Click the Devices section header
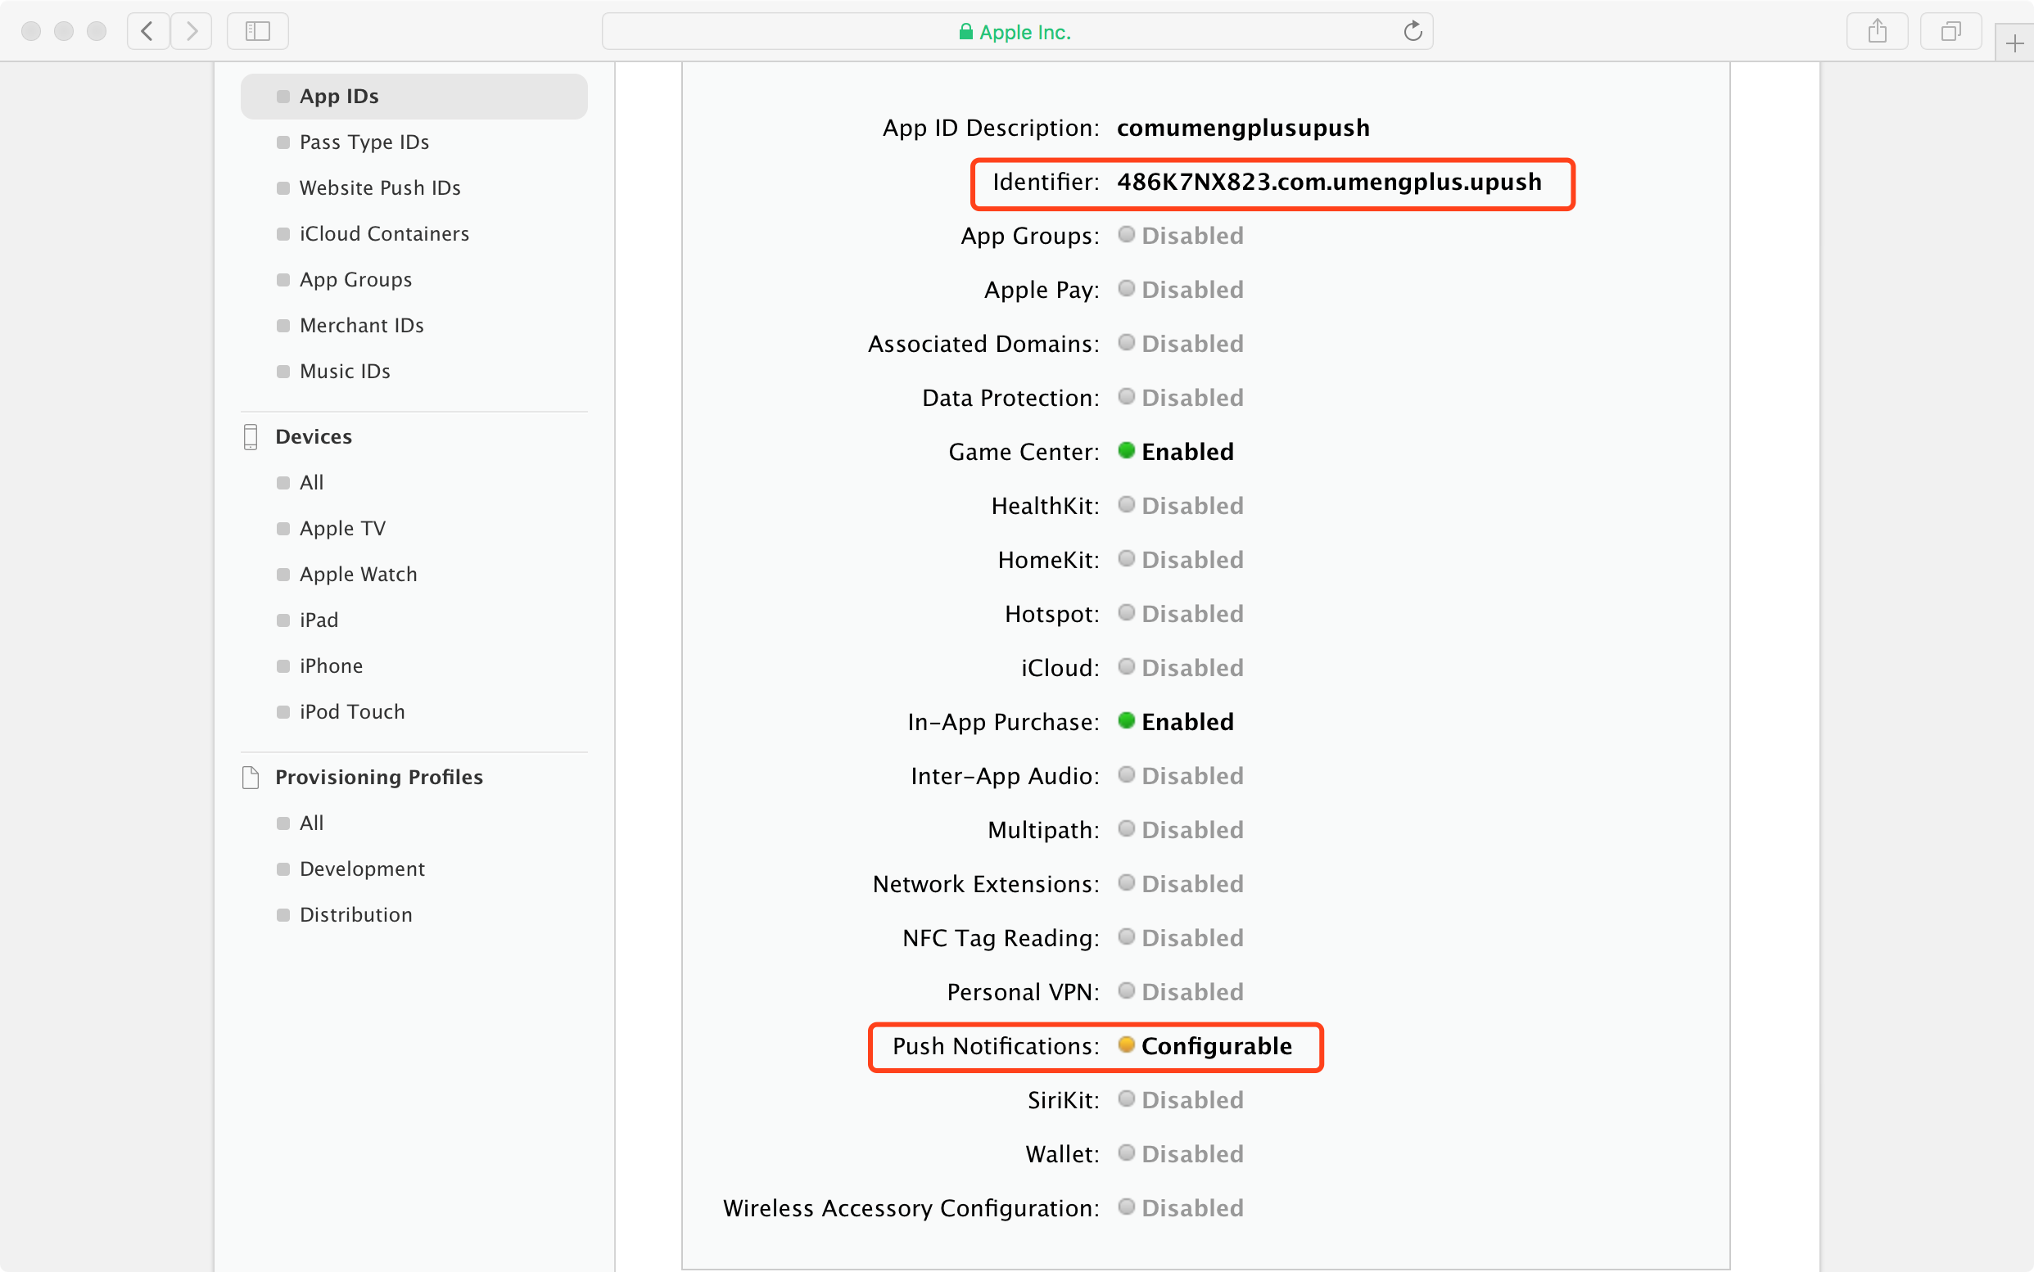This screenshot has width=2034, height=1272. 314,436
